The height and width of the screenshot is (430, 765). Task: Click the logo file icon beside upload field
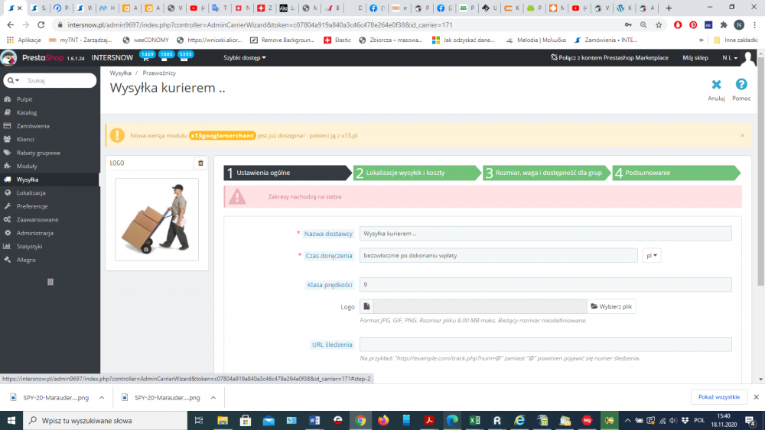(x=366, y=306)
